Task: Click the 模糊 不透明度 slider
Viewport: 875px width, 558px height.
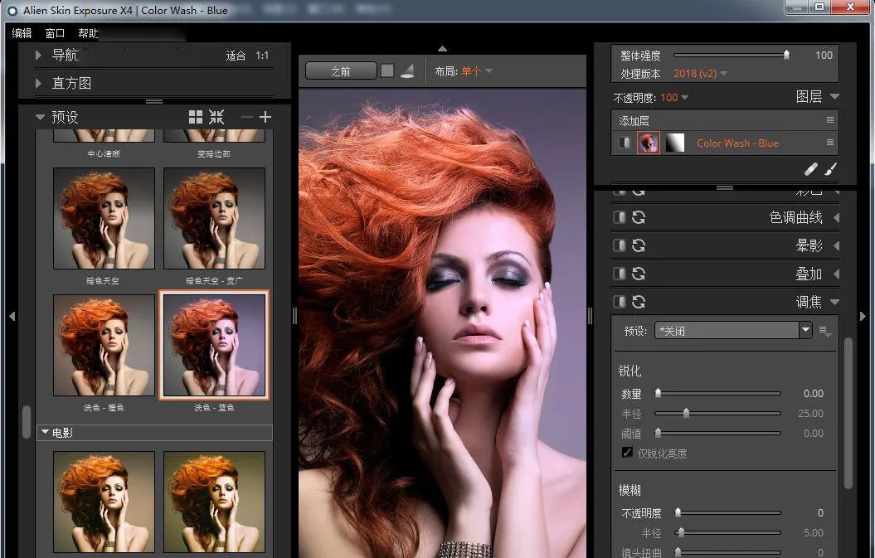Action: pos(727,512)
